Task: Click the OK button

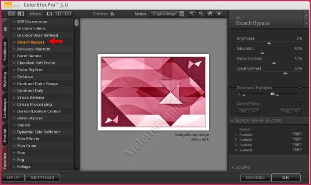Action: [285, 178]
